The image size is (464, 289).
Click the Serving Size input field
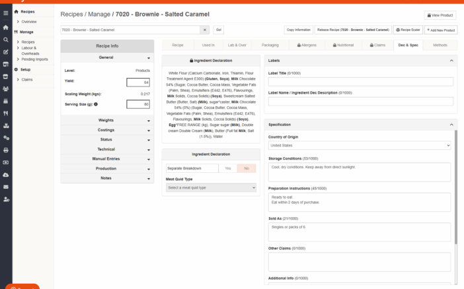pyautogui.click(x=138, y=104)
